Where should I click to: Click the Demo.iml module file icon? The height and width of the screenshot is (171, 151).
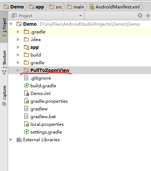click(26, 93)
